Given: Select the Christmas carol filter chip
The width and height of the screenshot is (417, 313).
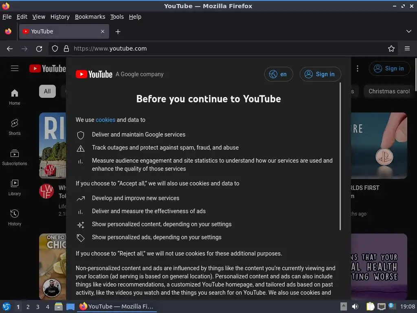Looking at the screenshot, I should coord(389,91).
